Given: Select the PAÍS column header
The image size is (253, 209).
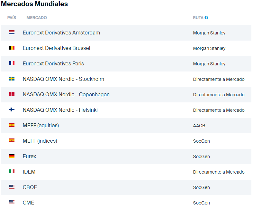Looking at the screenshot, I should pyautogui.click(x=12, y=18).
